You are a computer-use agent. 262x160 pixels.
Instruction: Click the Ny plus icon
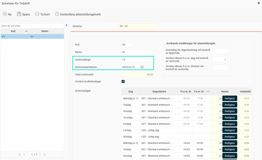coord(5,14)
